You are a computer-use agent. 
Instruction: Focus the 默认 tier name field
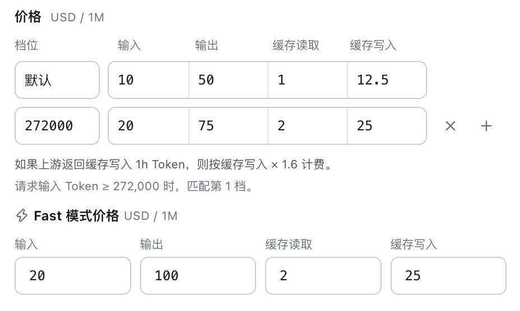click(57, 80)
